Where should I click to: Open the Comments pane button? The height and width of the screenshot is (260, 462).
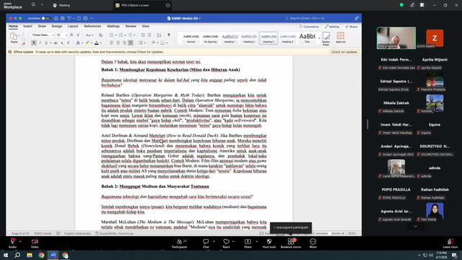pos(309,27)
